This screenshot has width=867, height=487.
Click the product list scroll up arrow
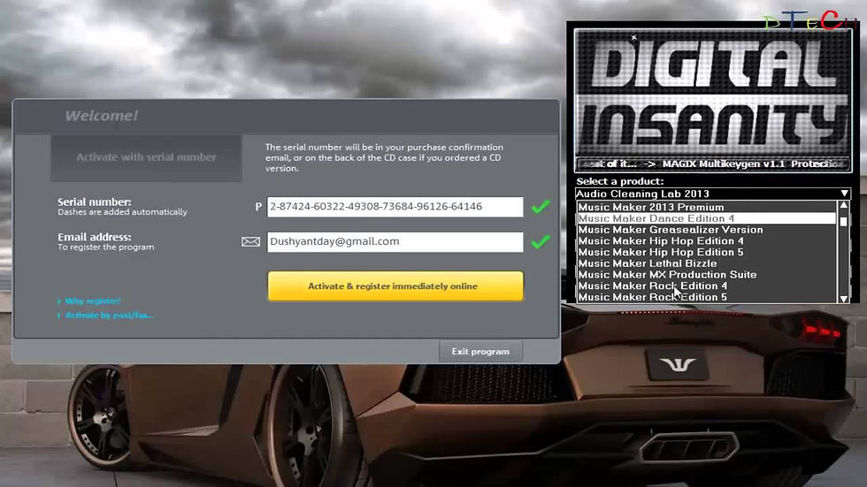pos(844,205)
